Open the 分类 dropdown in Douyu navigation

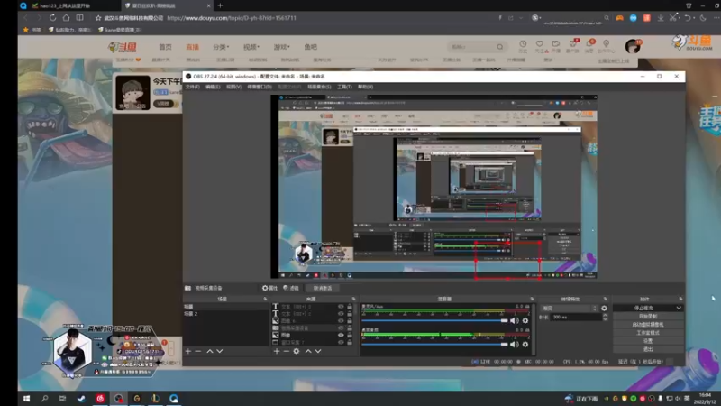pyautogui.click(x=221, y=47)
